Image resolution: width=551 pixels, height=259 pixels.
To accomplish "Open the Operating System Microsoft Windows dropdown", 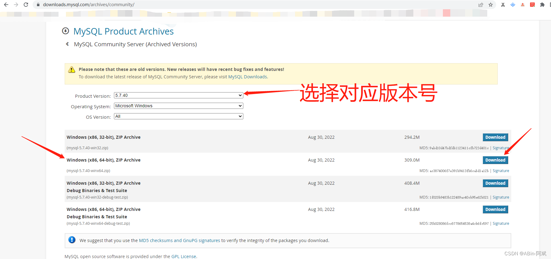I will 179,106.
